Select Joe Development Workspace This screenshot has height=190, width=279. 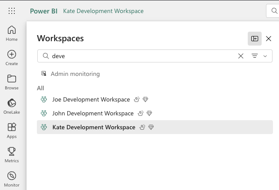(91, 99)
